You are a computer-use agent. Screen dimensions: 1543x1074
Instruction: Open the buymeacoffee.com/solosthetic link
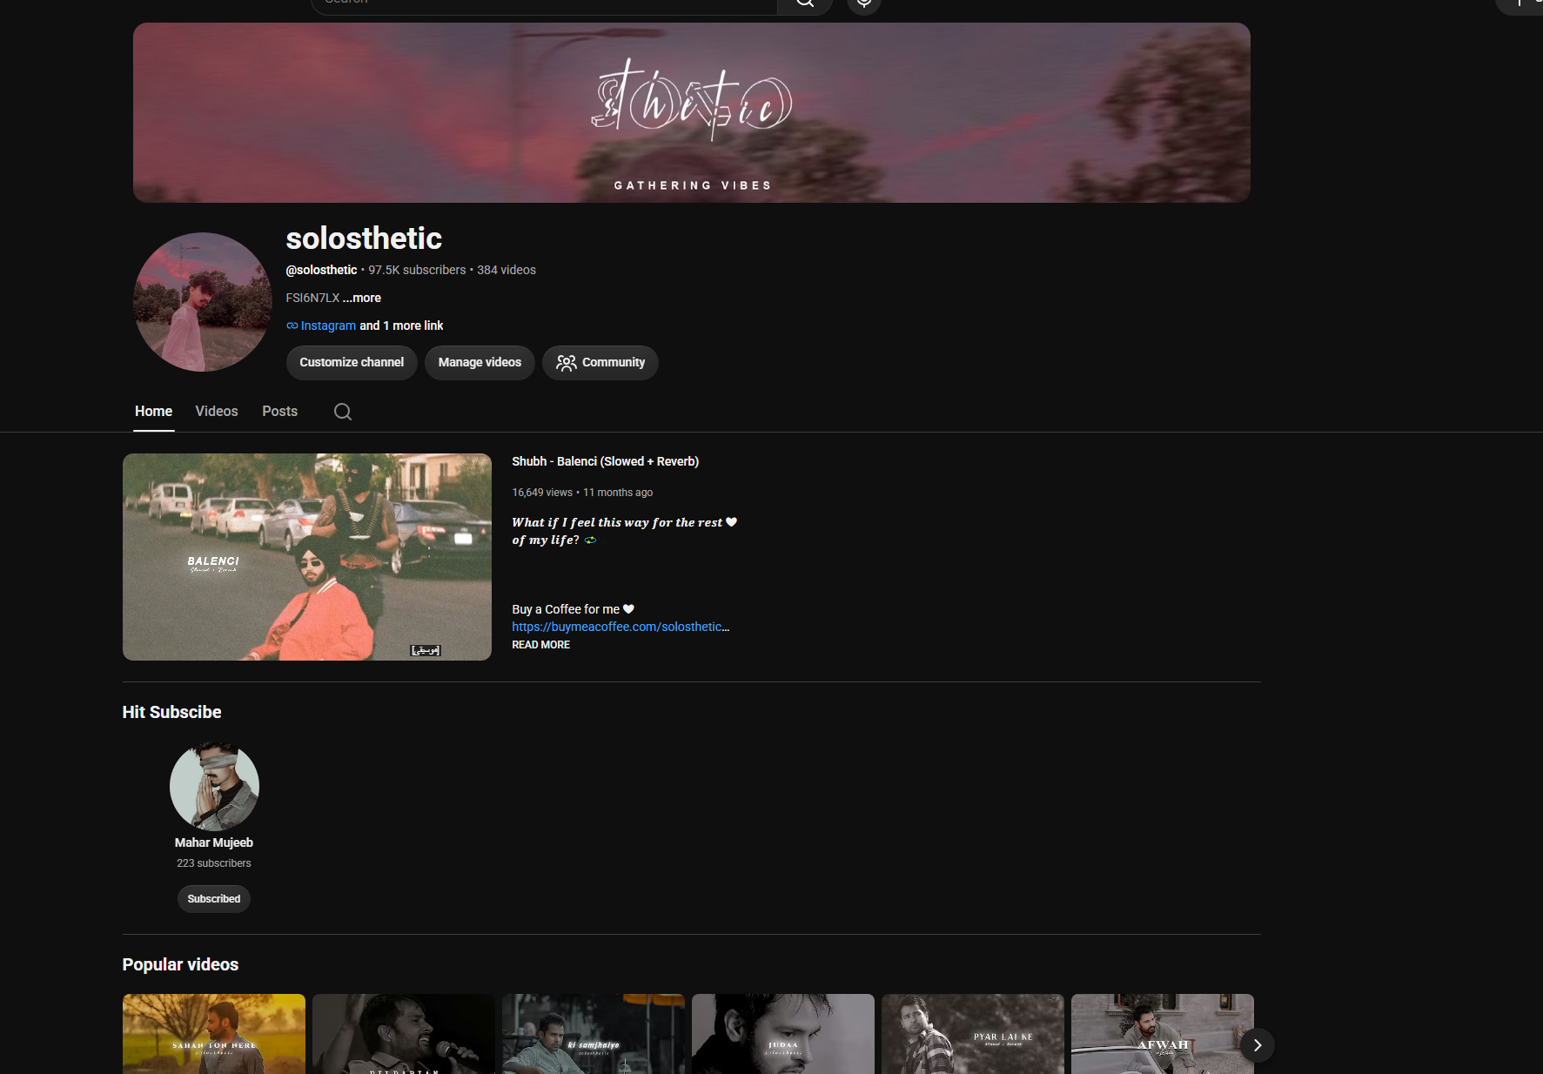[621, 627]
